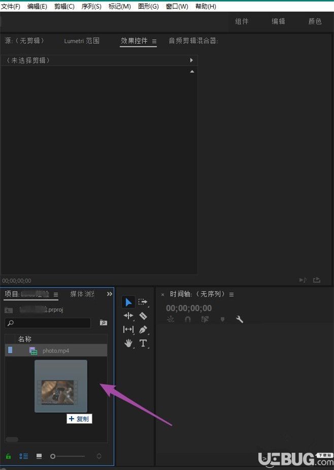This screenshot has height=470, width=334.
Task: Switch project panel to icon view
Action: (x=39, y=456)
